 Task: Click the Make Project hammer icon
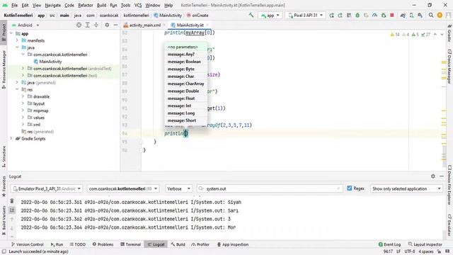click(251, 15)
